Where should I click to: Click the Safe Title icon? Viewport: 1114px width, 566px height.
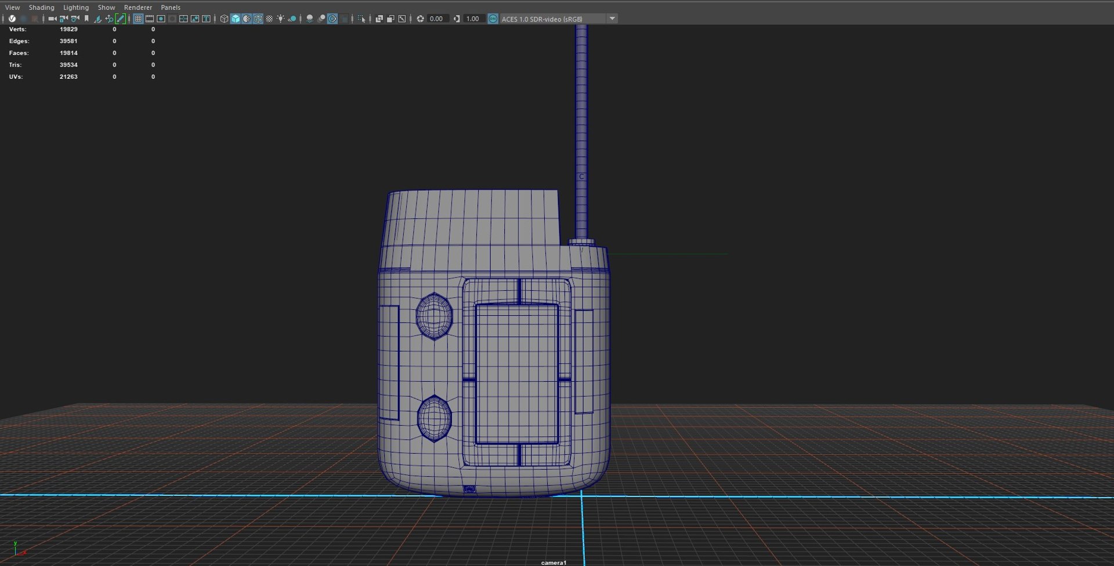tap(206, 19)
